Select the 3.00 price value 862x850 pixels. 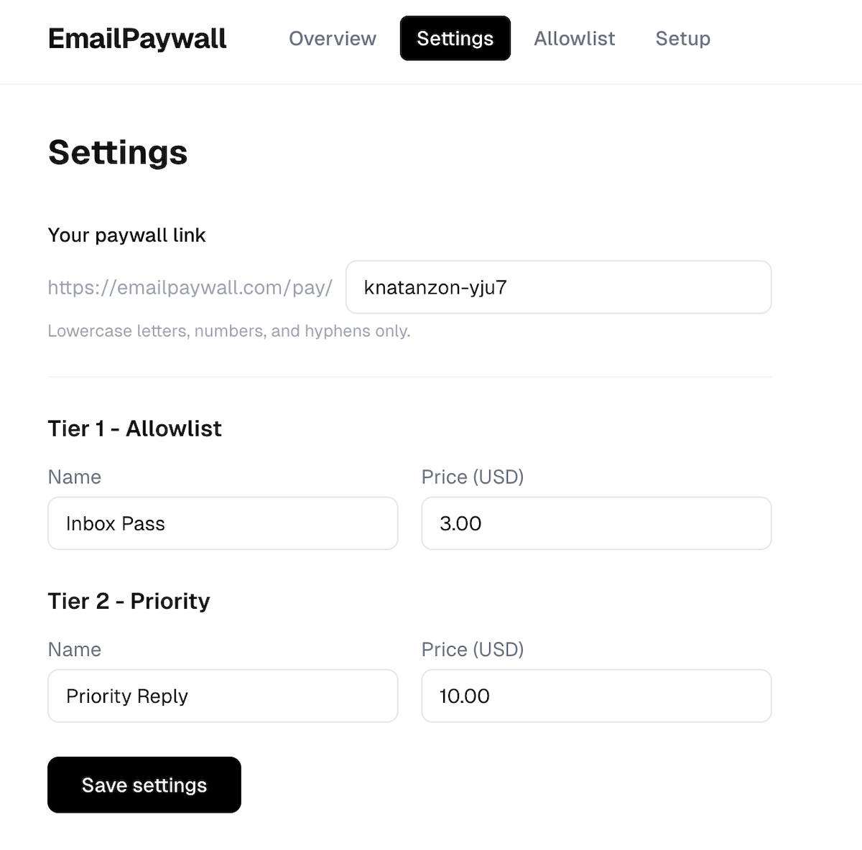pyautogui.click(x=460, y=523)
